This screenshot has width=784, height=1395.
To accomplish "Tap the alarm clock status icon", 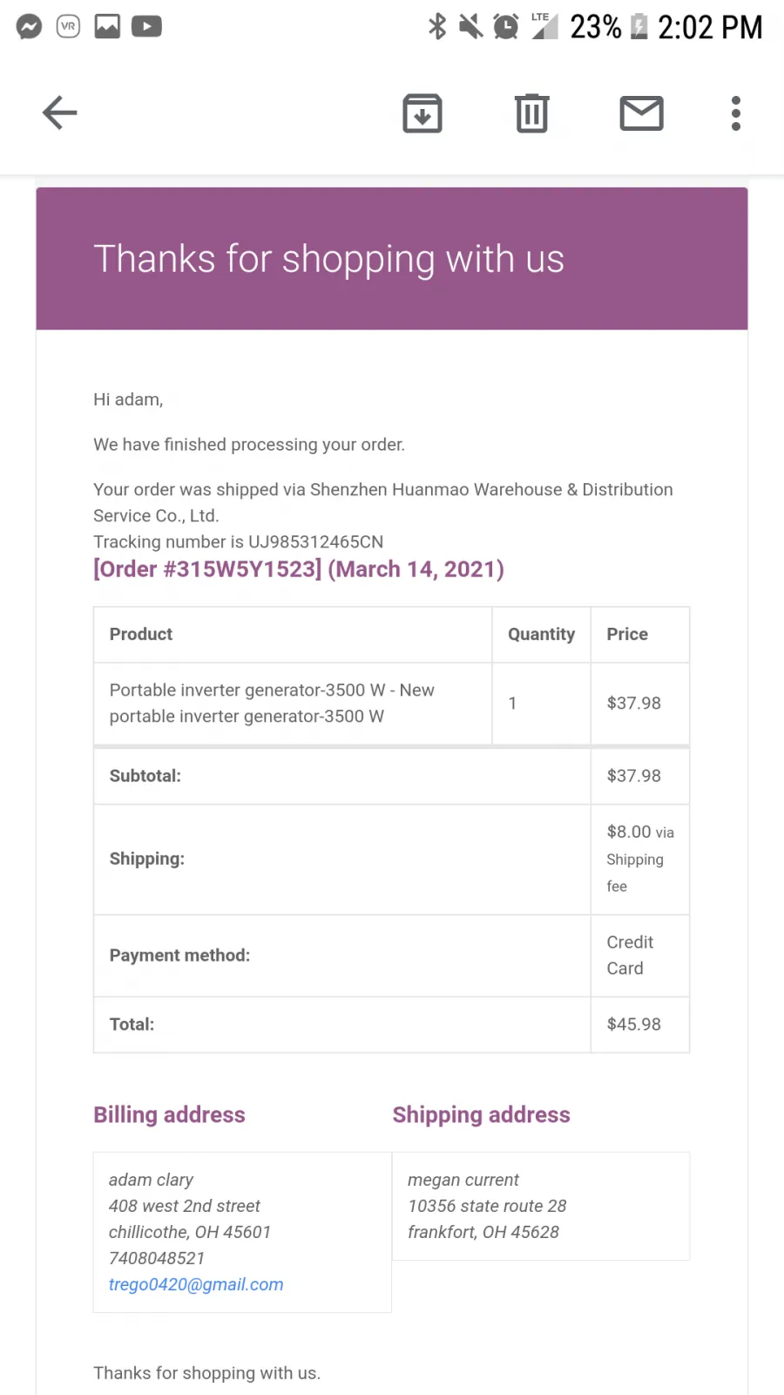I will [506, 27].
